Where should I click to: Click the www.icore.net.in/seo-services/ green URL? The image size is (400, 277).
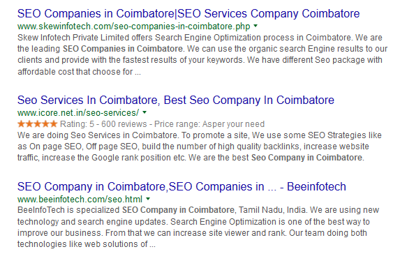(x=78, y=112)
